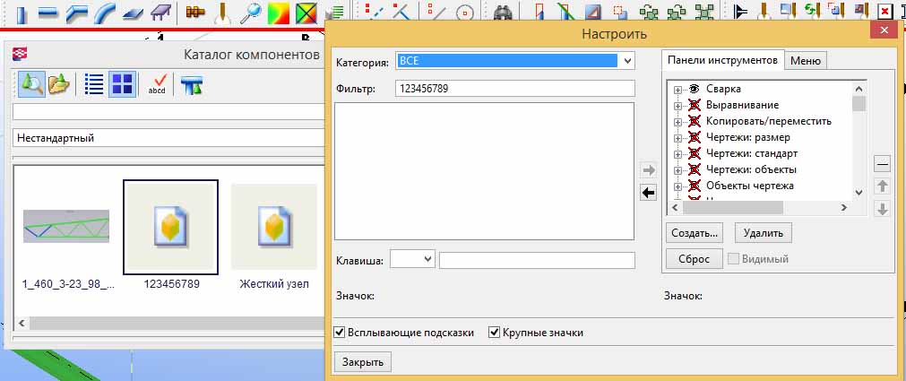The image size is (906, 381).
Task: Toggle Крупные значки checkbox
Action: point(494,333)
